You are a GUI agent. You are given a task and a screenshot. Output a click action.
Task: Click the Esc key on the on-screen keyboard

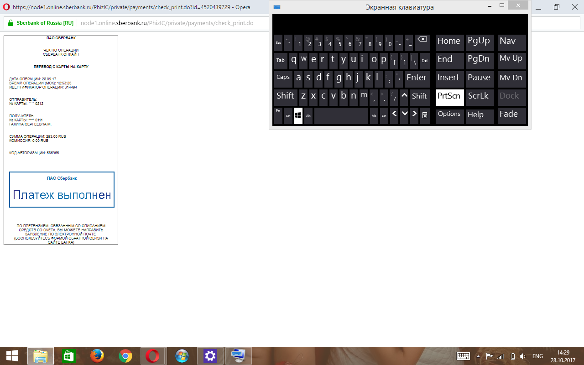(278, 43)
